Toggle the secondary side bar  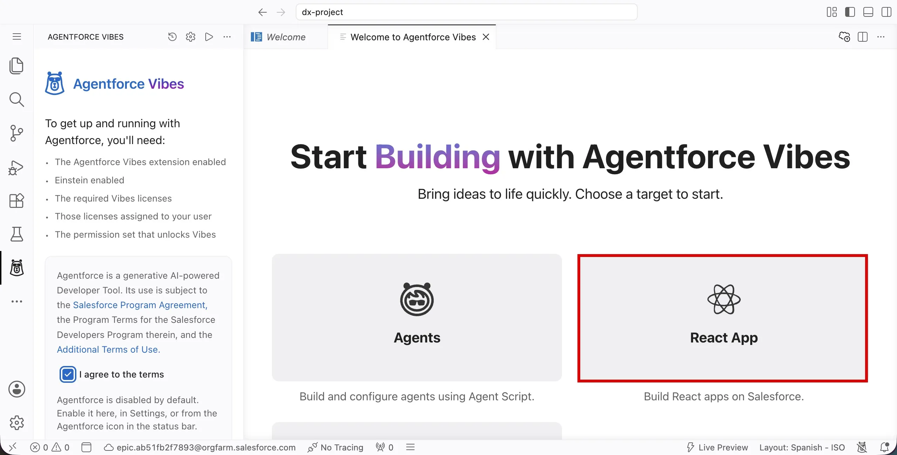click(886, 12)
